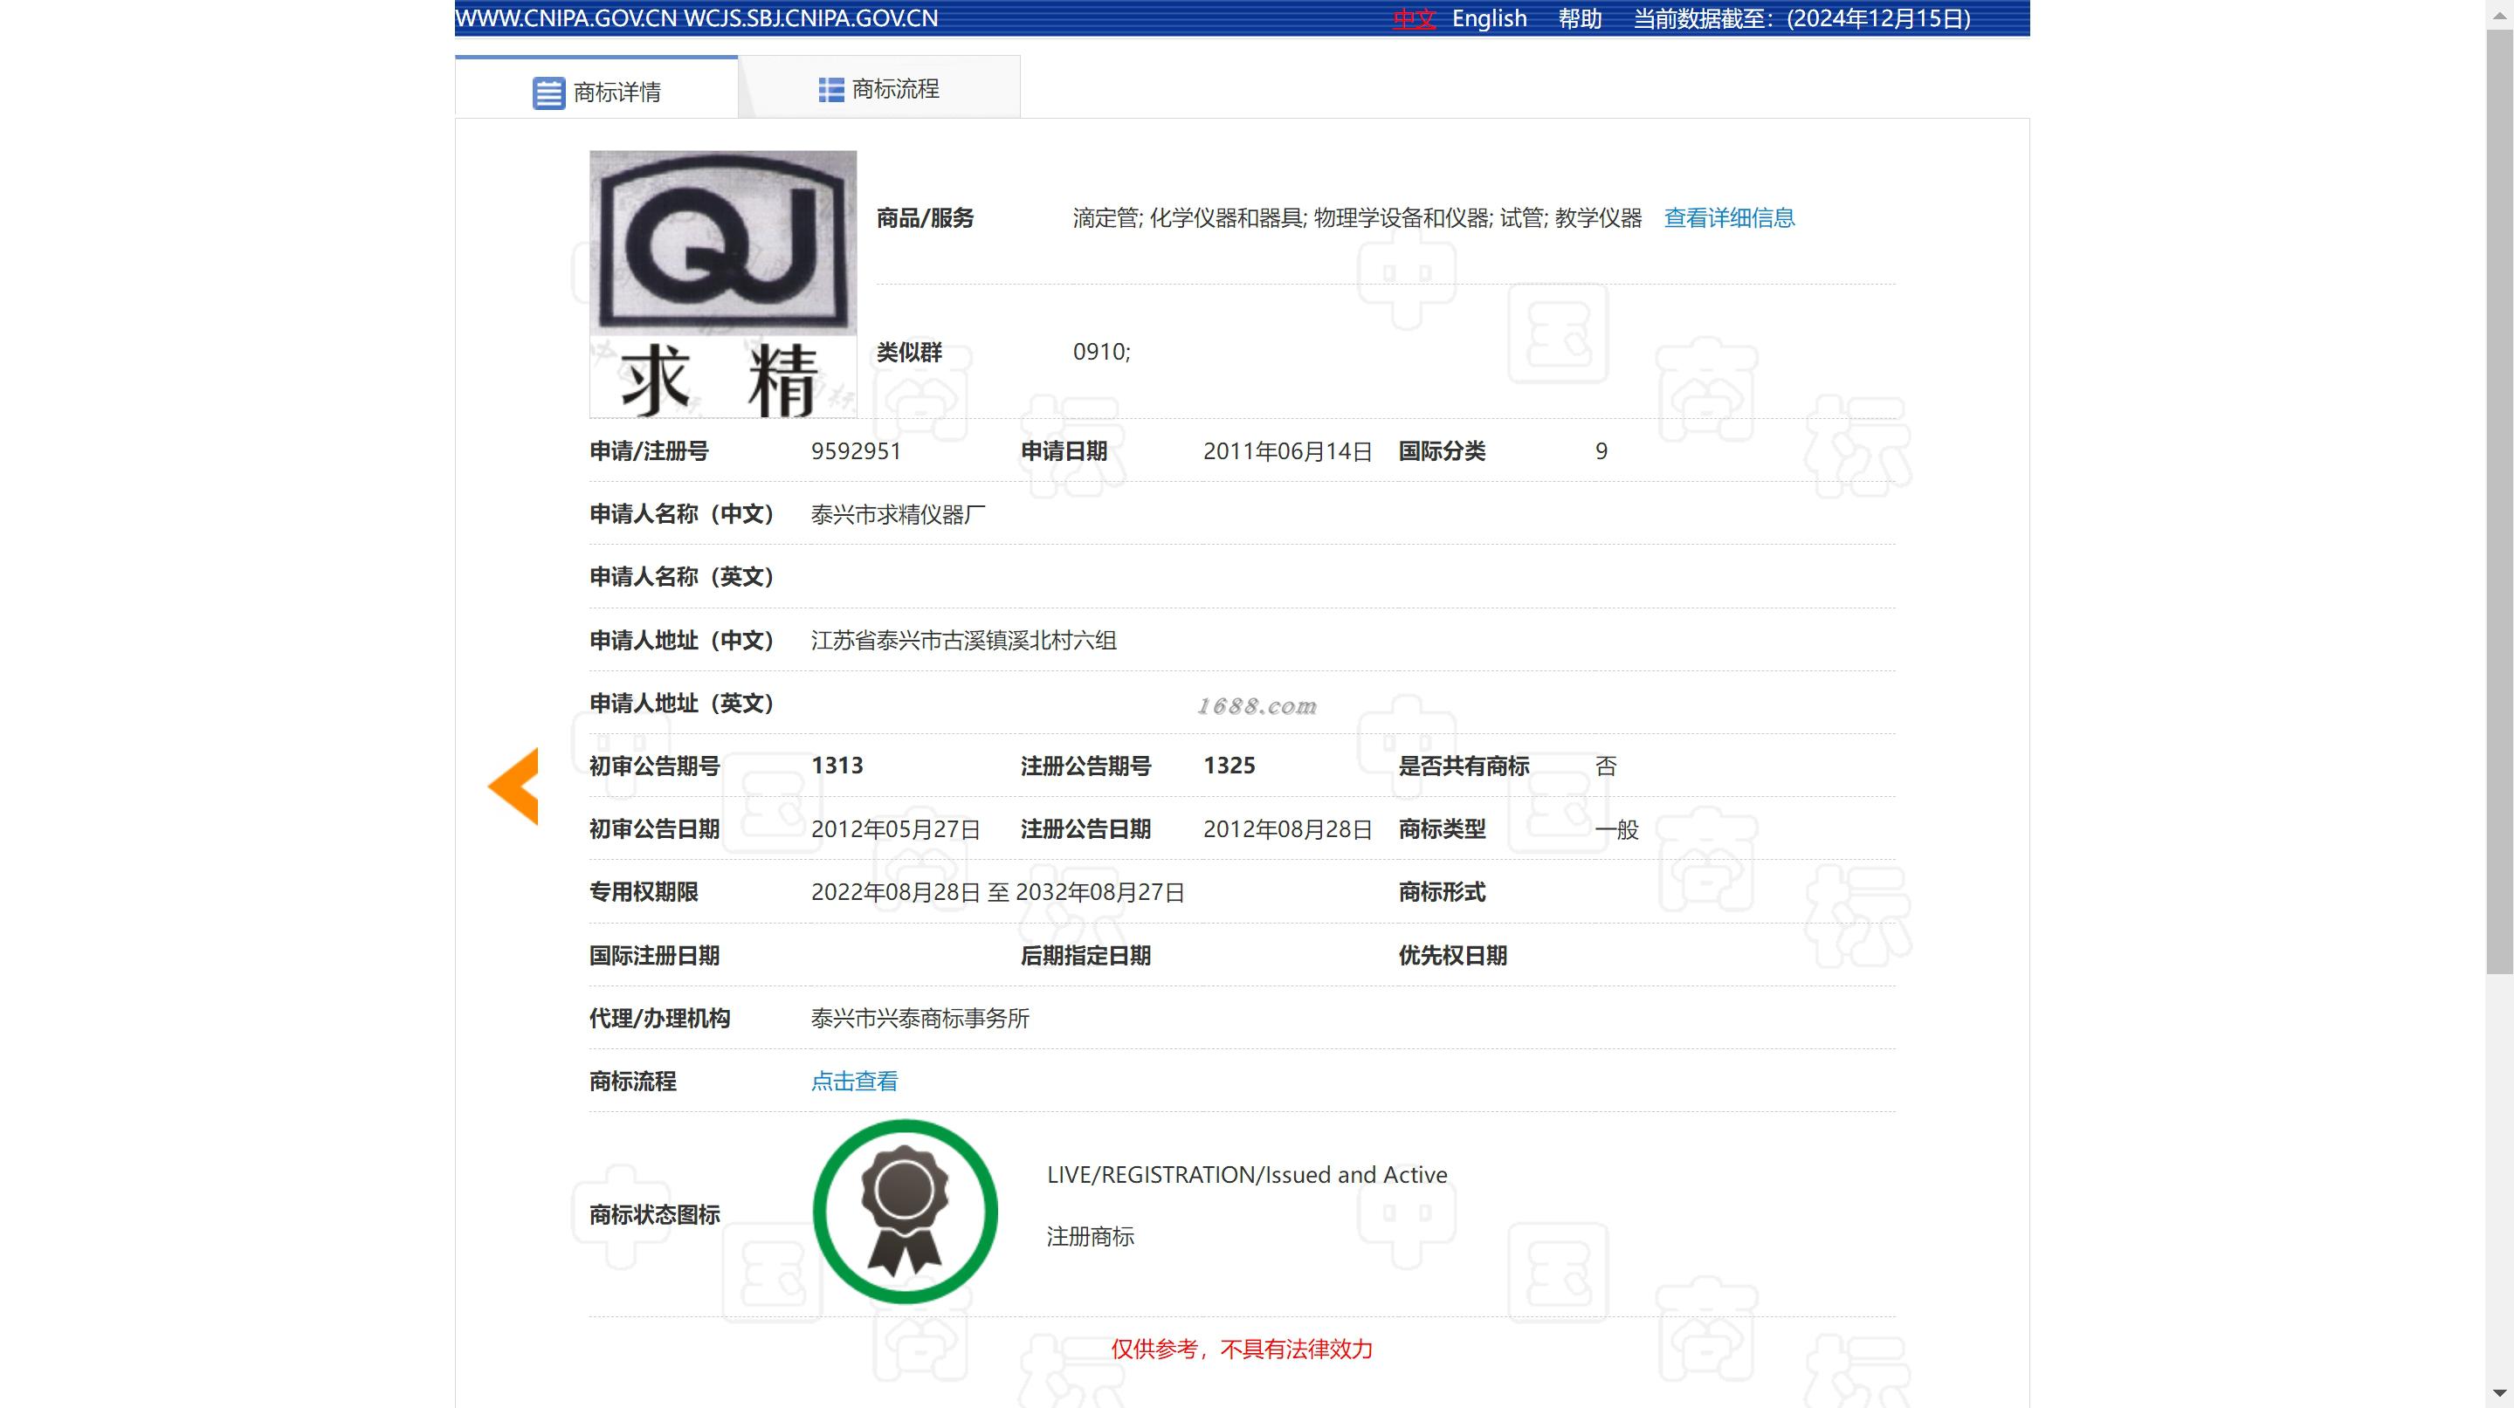Click the LIVE/REGISTRATION status text
This screenshot has height=1408, width=2514.
click(x=1246, y=1175)
